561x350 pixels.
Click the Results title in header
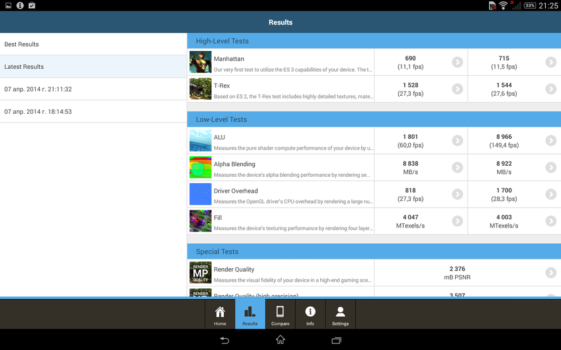pos(280,22)
